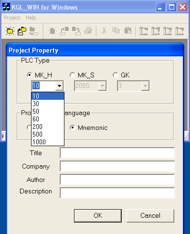This screenshot has width=190, height=234.
Task: Minimize the KGL_WIN window
Action: [160, 7]
